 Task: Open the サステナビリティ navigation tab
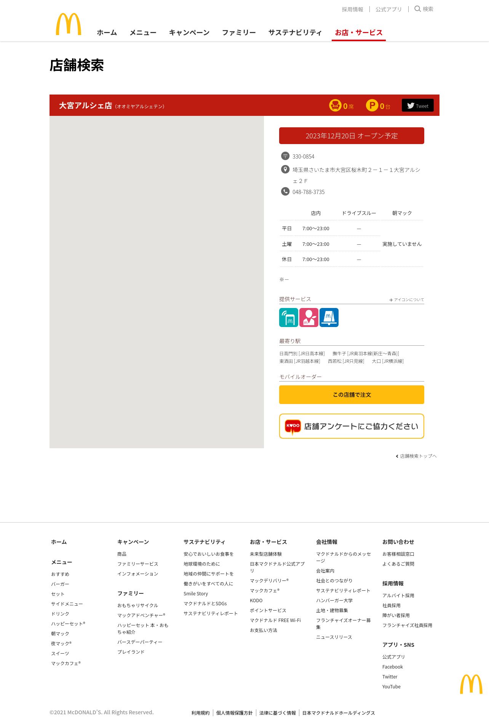[x=295, y=33]
